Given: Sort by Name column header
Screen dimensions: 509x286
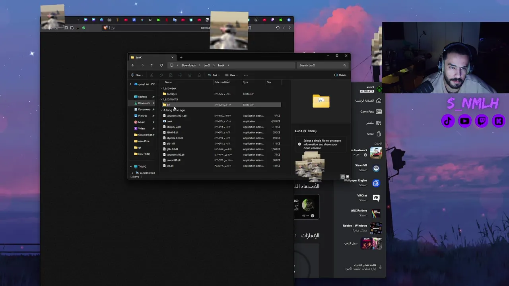Looking at the screenshot, I should tap(169, 82).
